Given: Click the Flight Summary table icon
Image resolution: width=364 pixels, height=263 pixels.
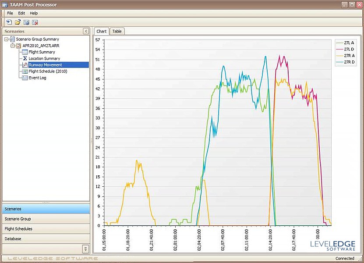Looking at the screenshot, I should pos(25,52).
